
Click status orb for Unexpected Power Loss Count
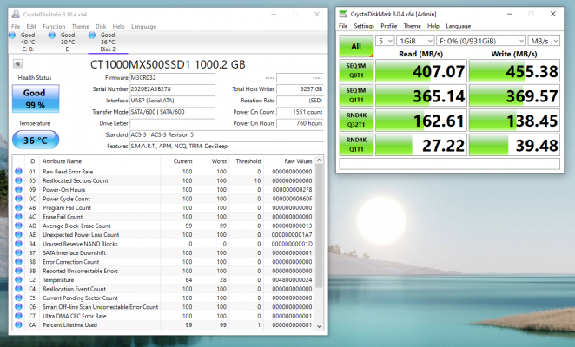(x=18, y=234)
